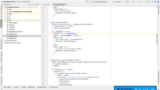This screenshot has height=90, width=160.
Task: Collapse all items in Project panel
Action: (33, 4)
